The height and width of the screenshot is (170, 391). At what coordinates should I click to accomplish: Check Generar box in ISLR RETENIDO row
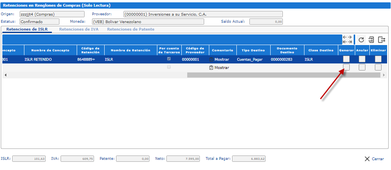point(346,59)
